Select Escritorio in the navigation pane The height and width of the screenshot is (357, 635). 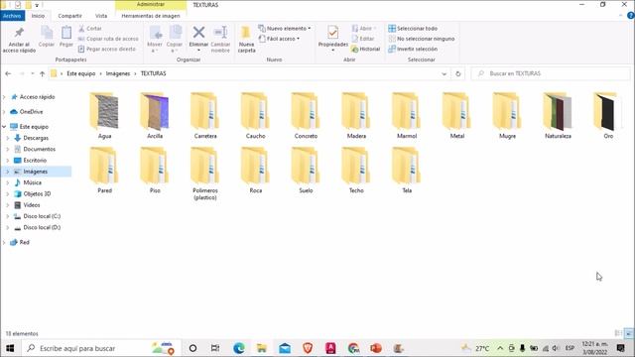point(35,161)
